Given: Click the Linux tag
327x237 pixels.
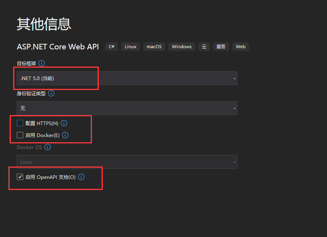Looking at the screenshot, I should pos(130,47).
